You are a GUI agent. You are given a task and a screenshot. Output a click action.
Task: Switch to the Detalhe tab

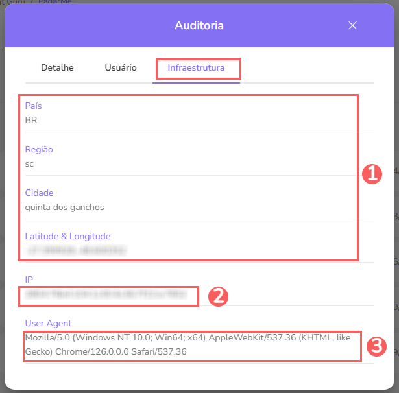coord(57,68)
